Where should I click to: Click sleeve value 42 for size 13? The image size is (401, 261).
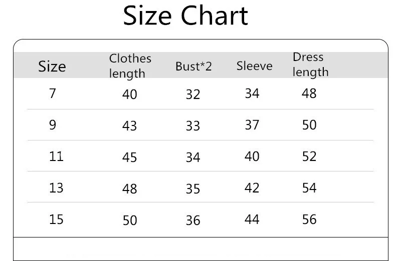point(252,188)
